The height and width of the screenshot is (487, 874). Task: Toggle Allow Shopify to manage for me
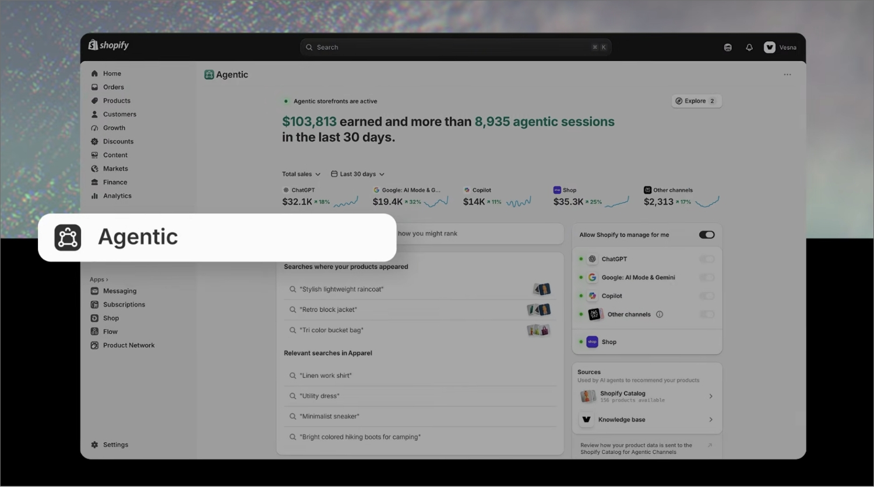[707, 235]
